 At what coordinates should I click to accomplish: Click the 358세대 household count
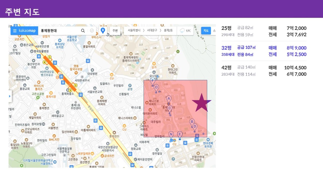(228, 55)
